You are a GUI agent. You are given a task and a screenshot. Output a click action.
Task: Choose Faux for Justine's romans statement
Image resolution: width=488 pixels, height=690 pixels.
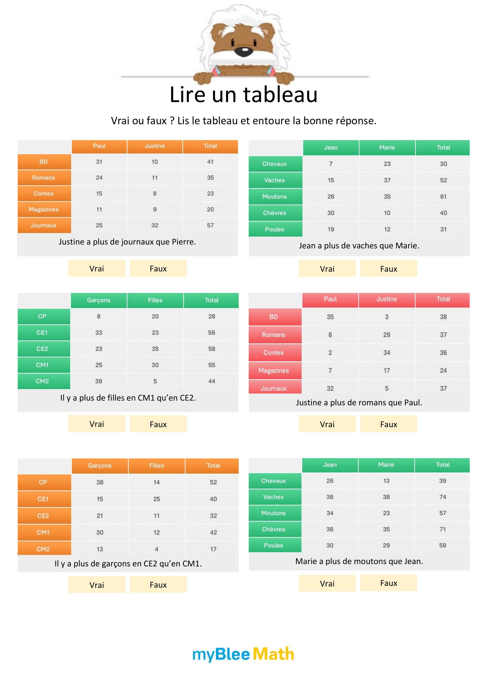(389, 424)
